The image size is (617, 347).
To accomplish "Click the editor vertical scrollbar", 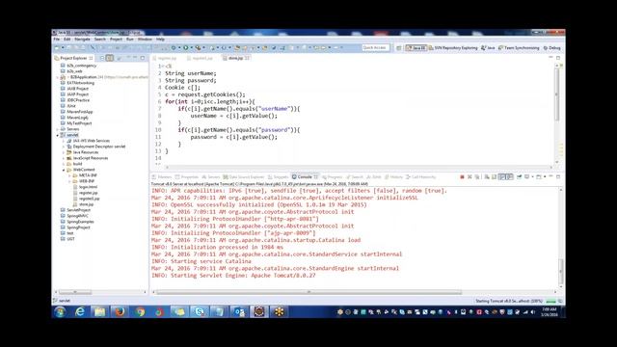I will [x=557, y=94].
